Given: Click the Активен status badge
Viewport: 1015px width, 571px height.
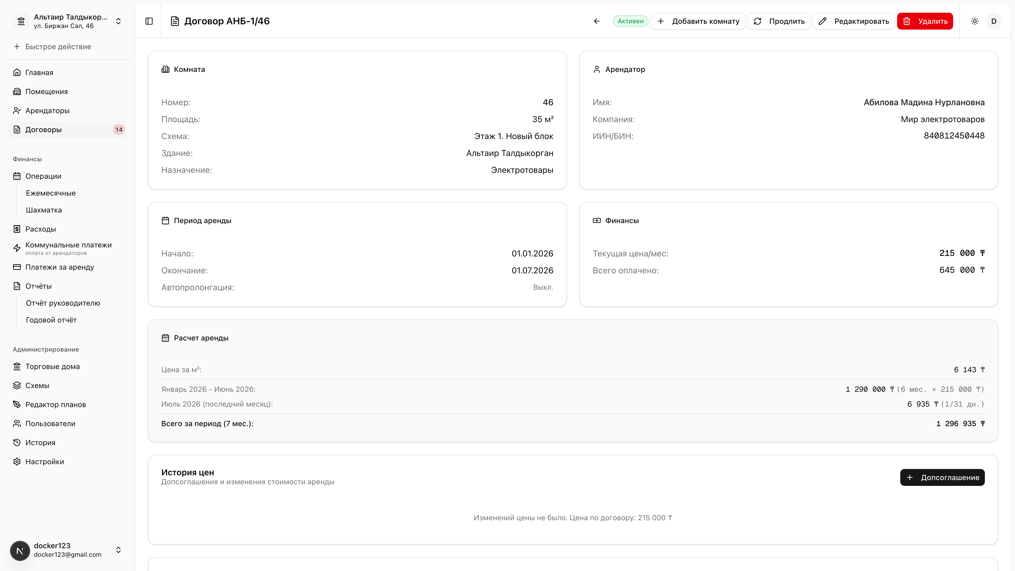Looking at the screenshot, I should [630, 21].
